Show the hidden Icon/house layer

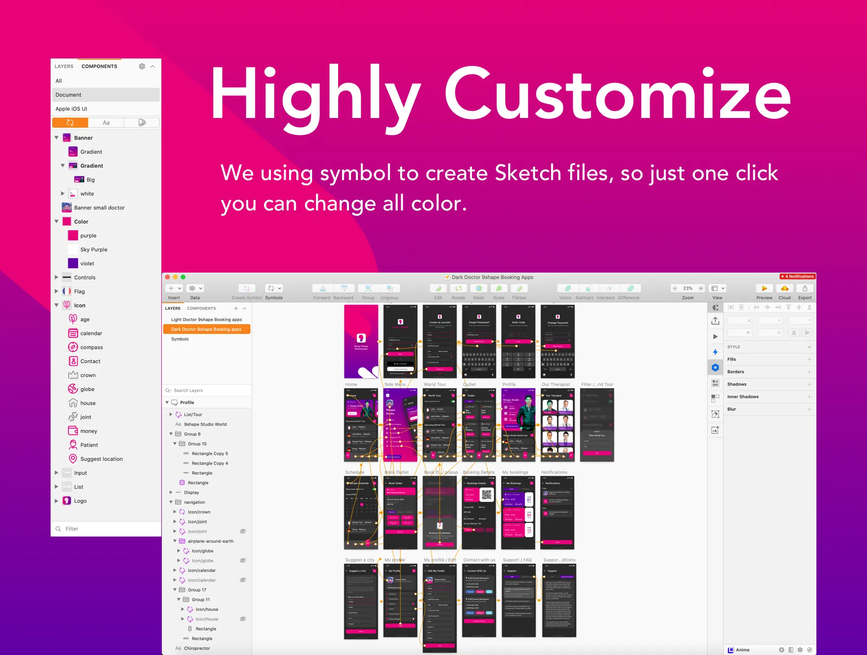[243, 619]
